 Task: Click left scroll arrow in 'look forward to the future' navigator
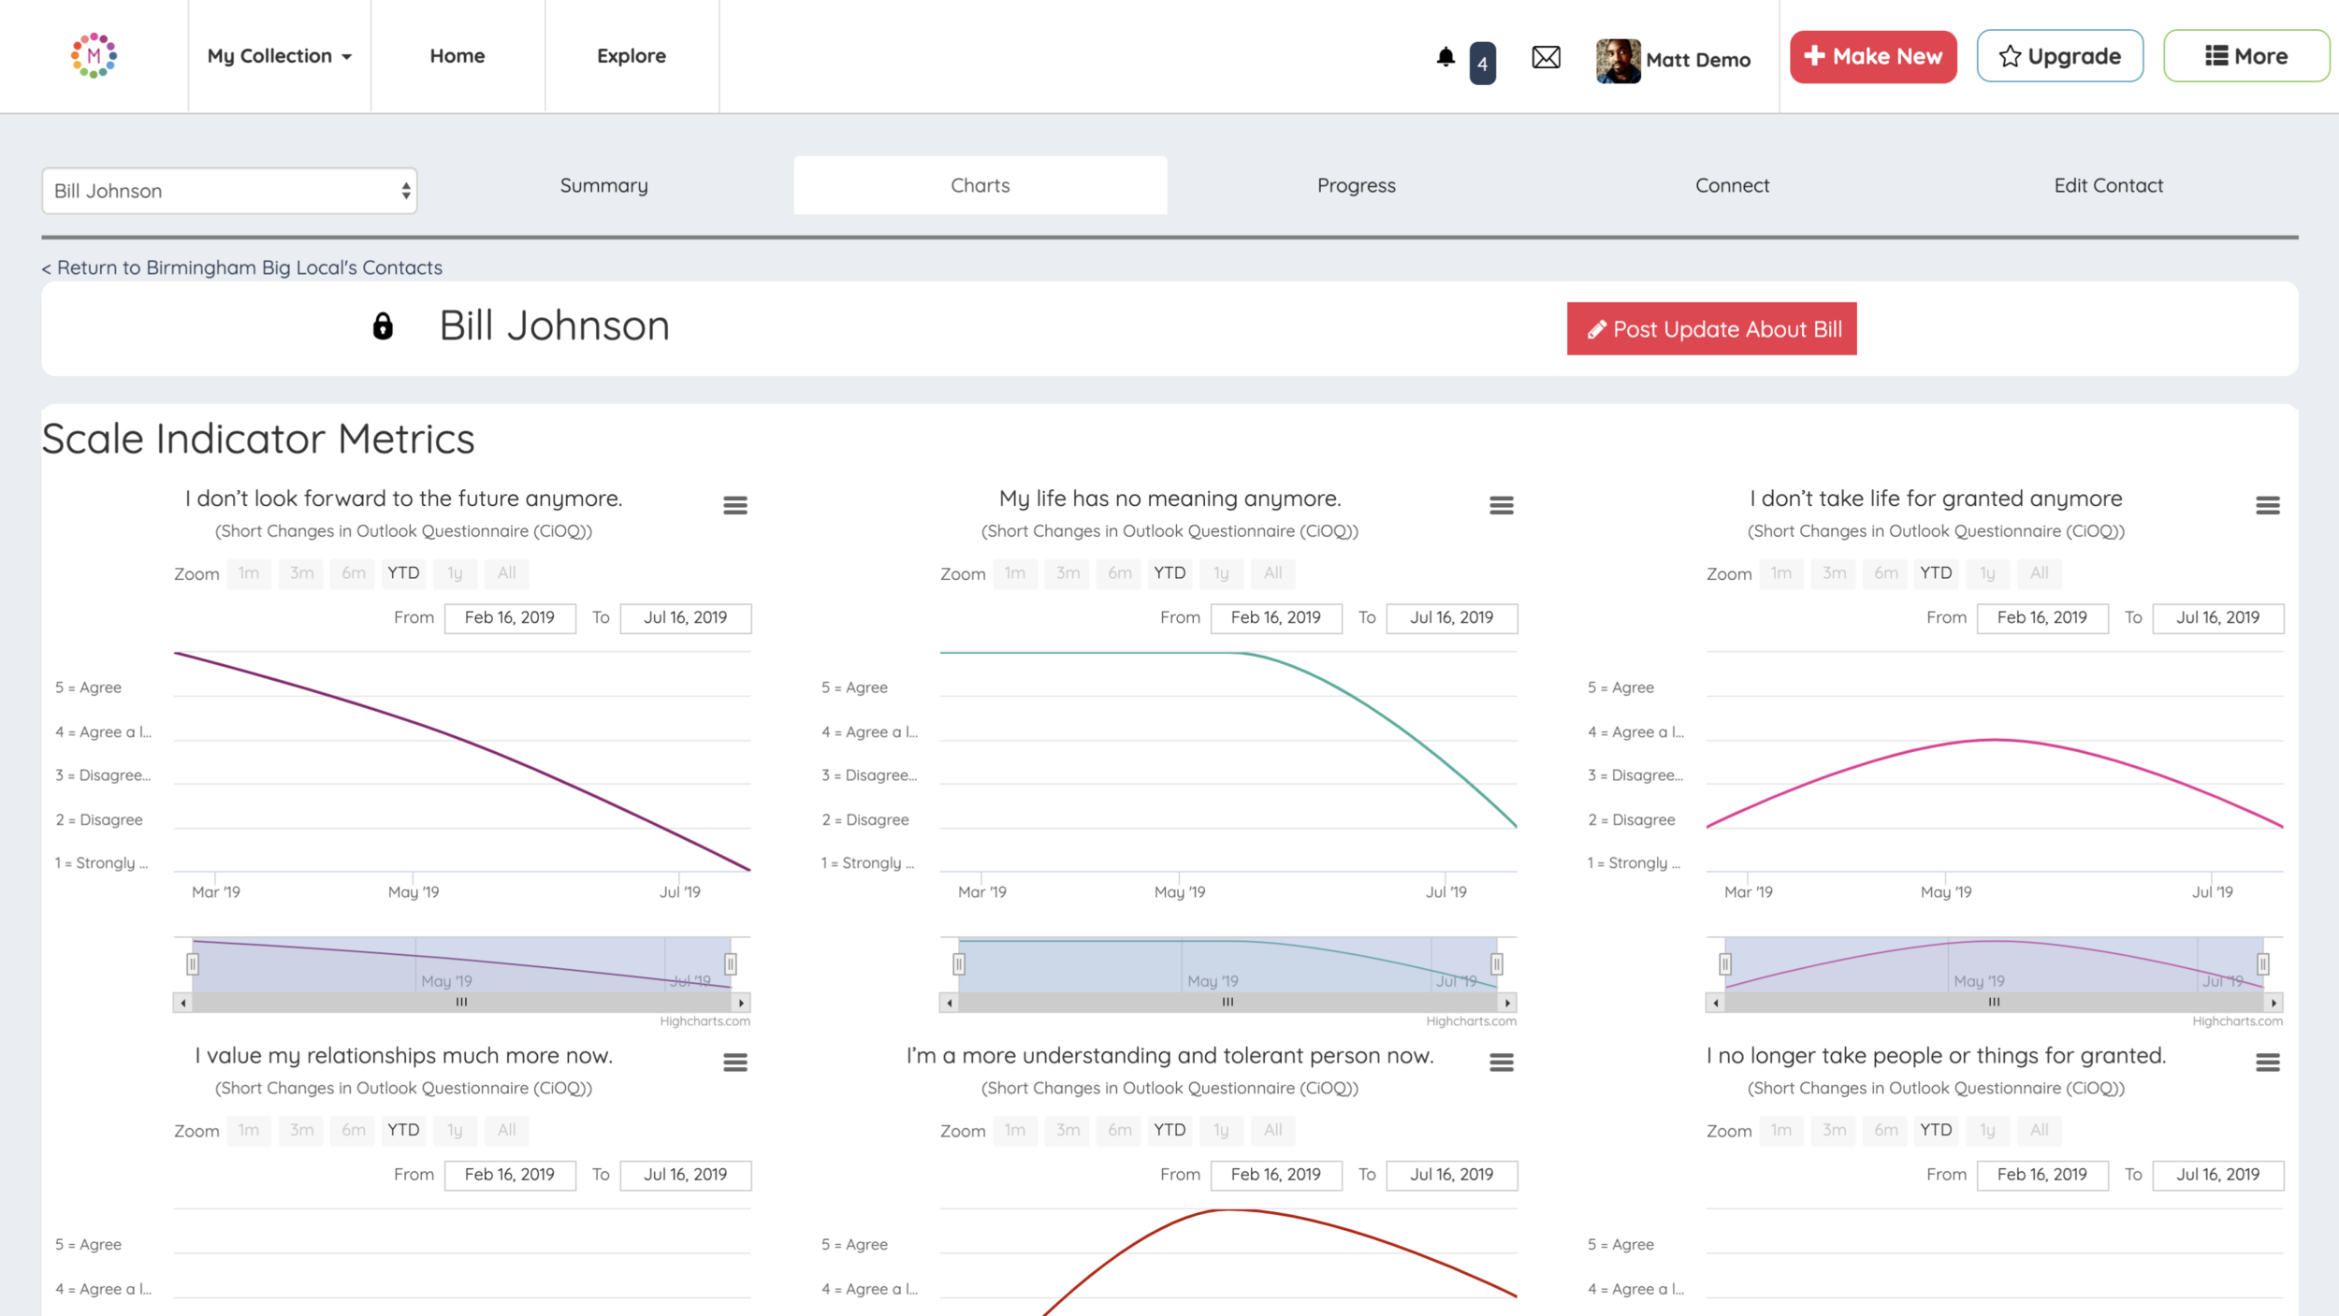tap(183, 1003)
